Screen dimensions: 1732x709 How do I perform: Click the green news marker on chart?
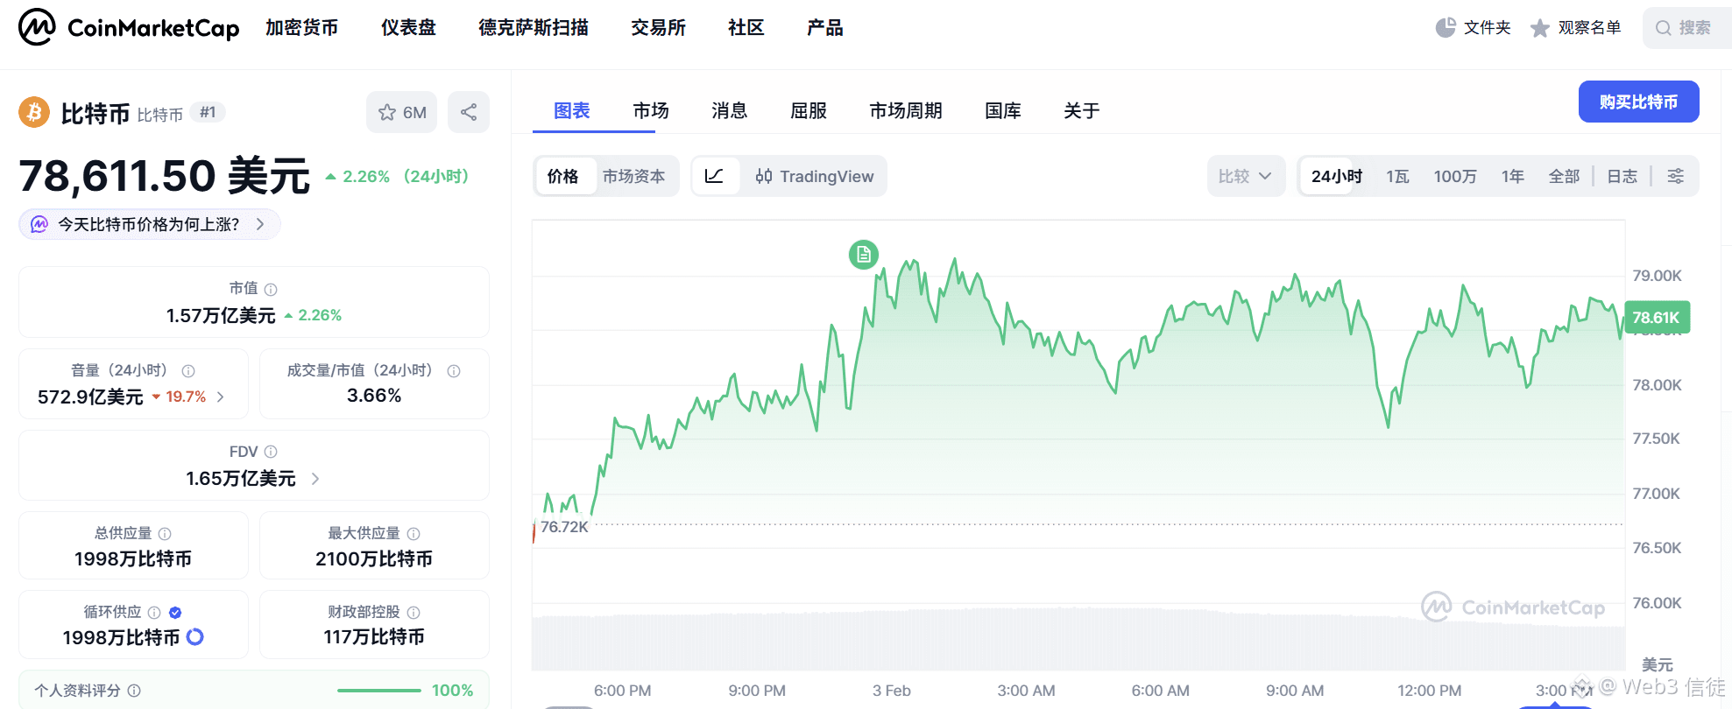[x=864, y=255]
